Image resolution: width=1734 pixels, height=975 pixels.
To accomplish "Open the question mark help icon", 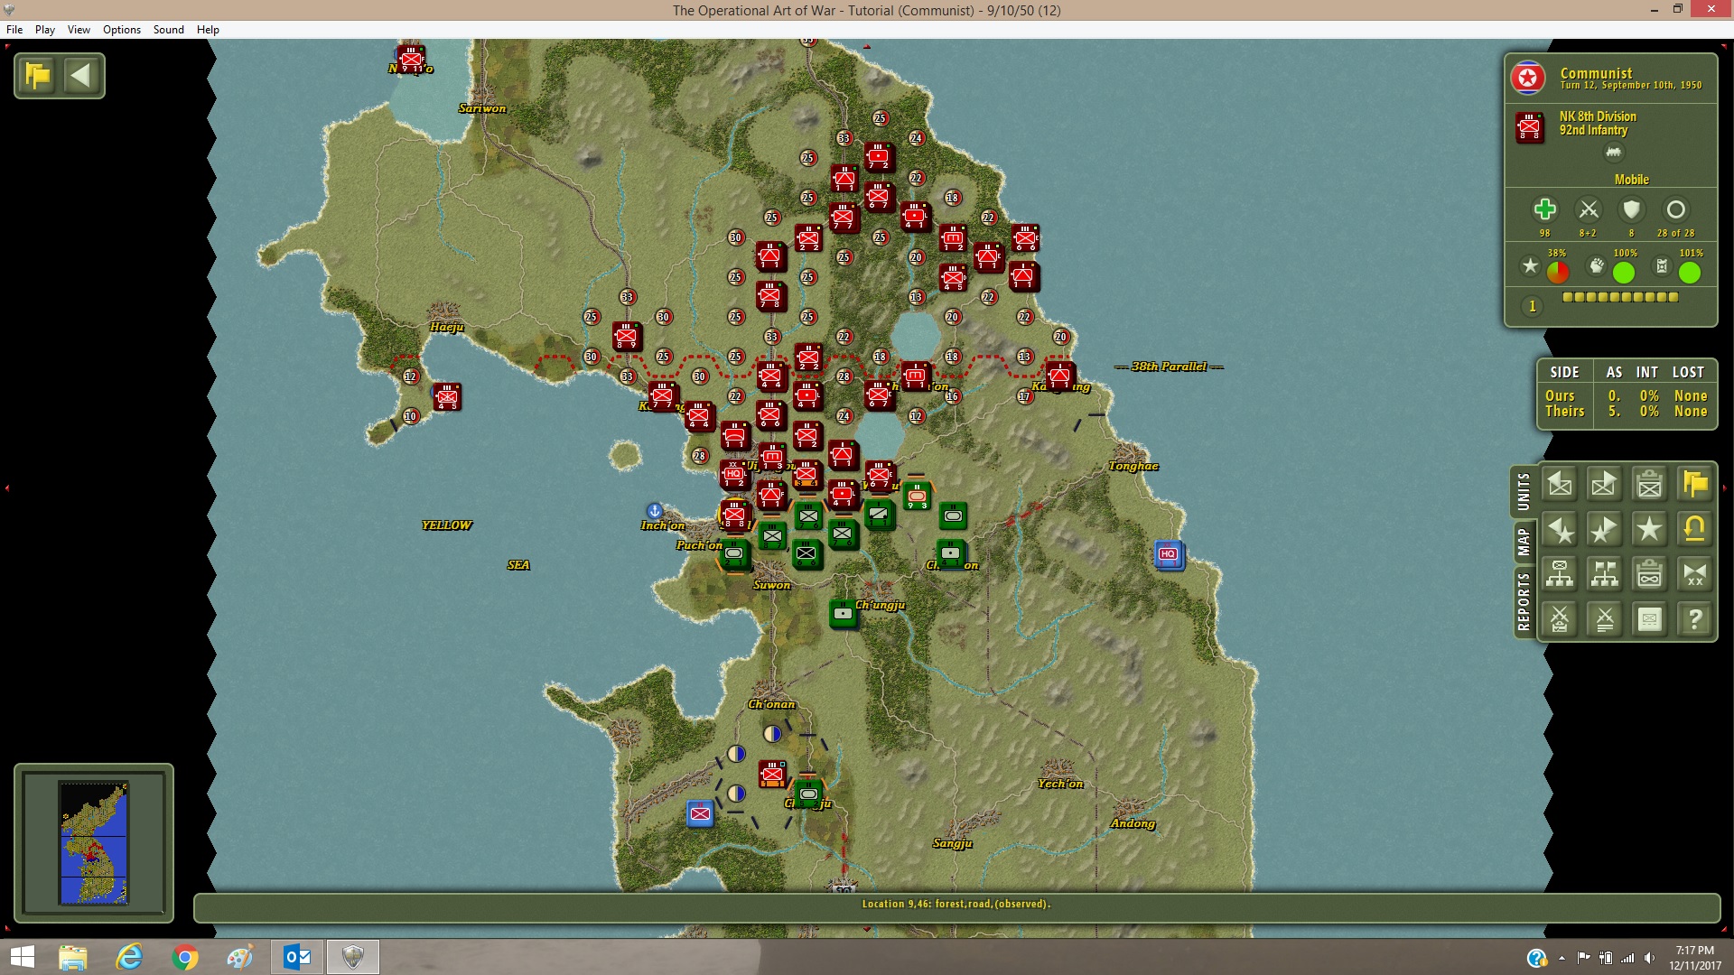I will click(1694, 619).
